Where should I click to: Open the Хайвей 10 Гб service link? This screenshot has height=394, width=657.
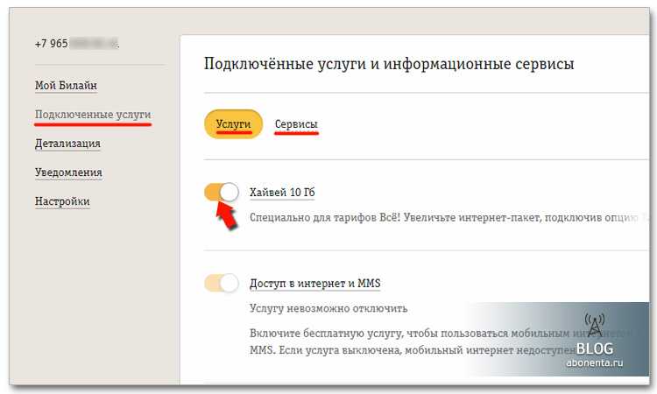(x=282, y=193)
